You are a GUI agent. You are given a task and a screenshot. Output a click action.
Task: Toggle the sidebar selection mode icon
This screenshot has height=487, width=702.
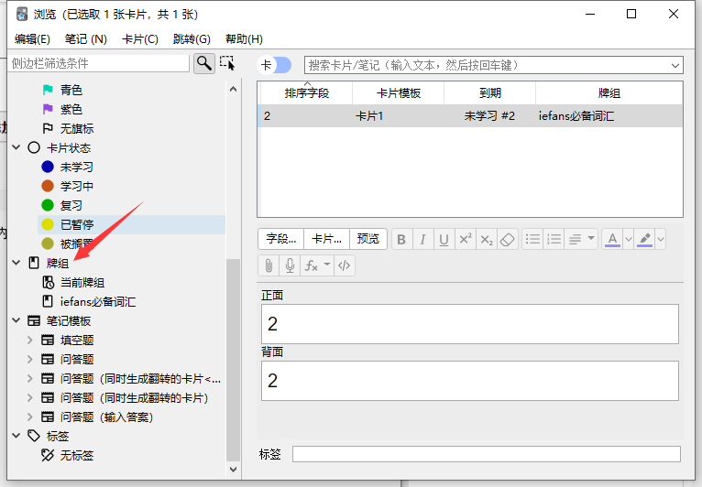(x=227, y=63)
